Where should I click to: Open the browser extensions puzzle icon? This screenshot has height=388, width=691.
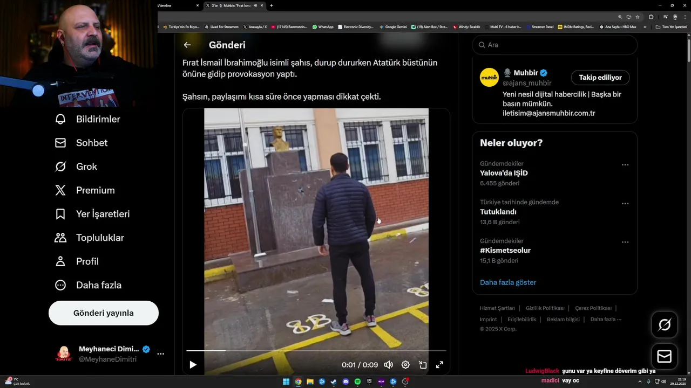click(x=651, y=17)
